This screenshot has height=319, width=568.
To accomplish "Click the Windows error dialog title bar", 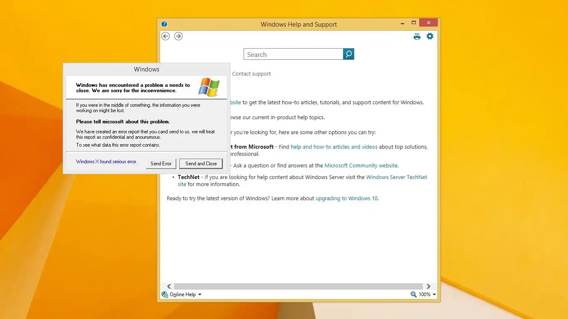I will (x=146, y=69).
